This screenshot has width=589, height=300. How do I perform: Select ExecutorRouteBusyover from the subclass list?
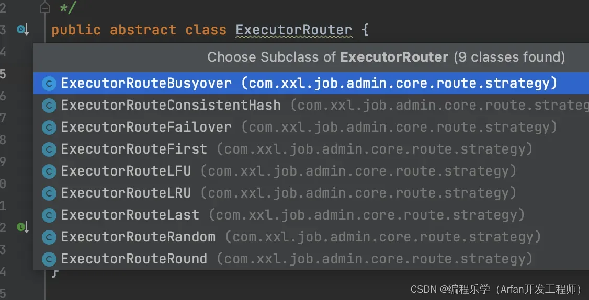[311, 83]
